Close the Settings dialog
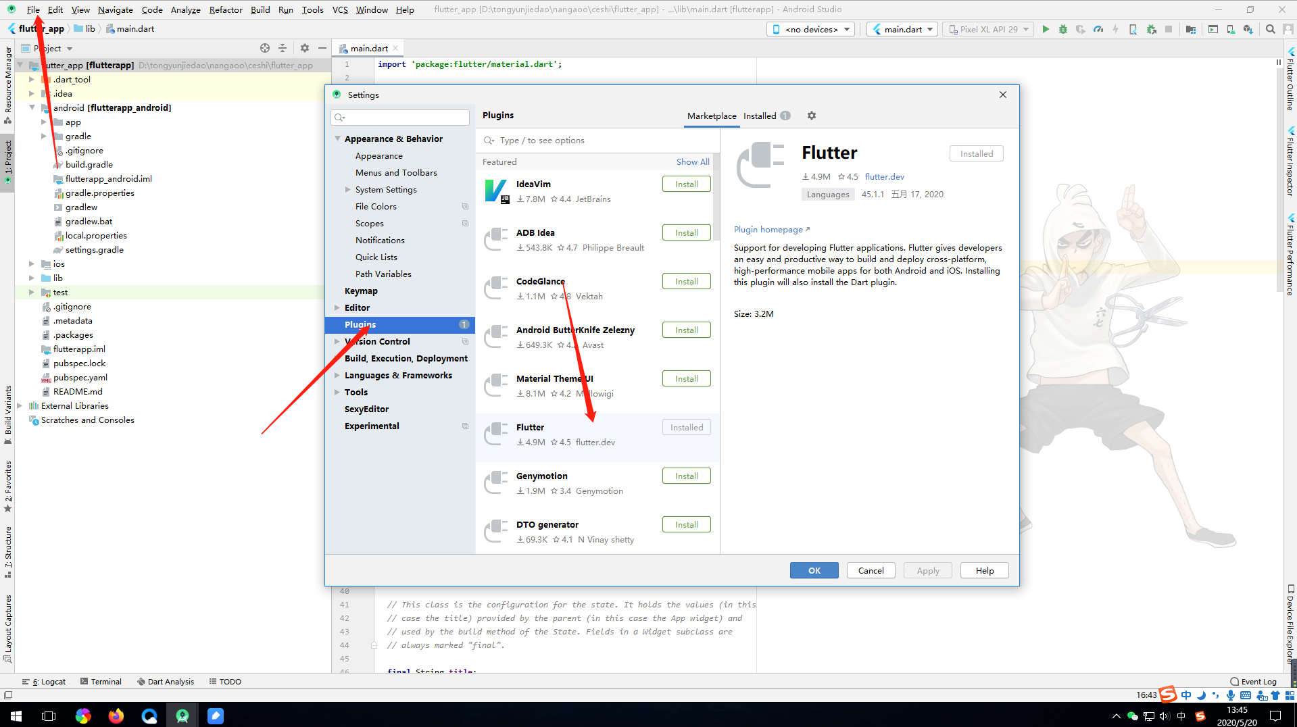Viewport: 1297px width, 727px height. coord(1003,95)
